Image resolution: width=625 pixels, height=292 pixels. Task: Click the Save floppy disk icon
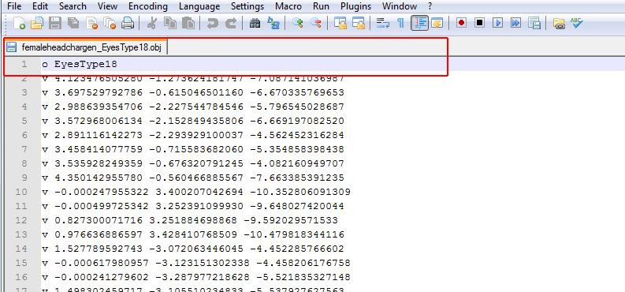coord(54,23)
